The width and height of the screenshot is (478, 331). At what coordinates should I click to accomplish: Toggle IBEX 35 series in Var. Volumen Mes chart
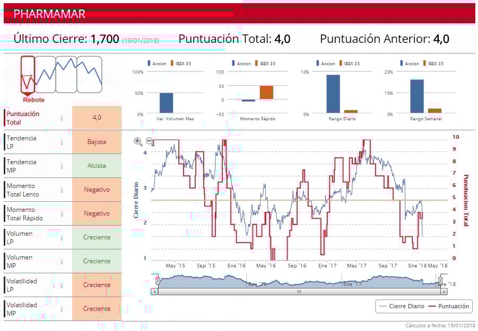180,63
